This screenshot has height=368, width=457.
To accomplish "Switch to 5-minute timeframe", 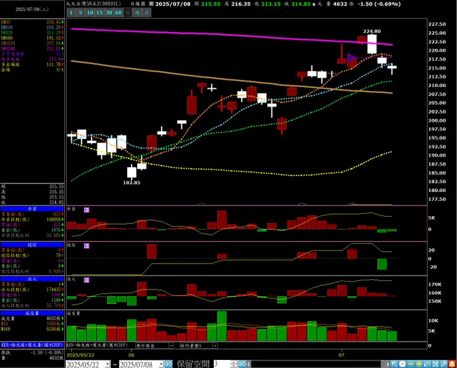I will (80, 12).
